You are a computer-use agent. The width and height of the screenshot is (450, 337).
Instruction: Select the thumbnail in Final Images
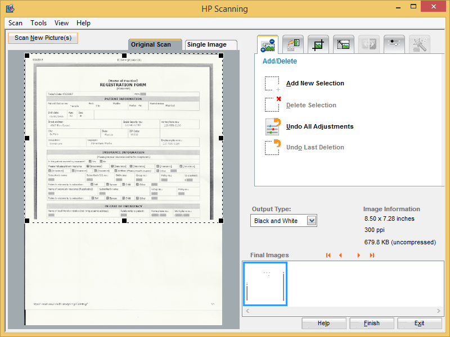pyautogui.click(x=265, y=284)
